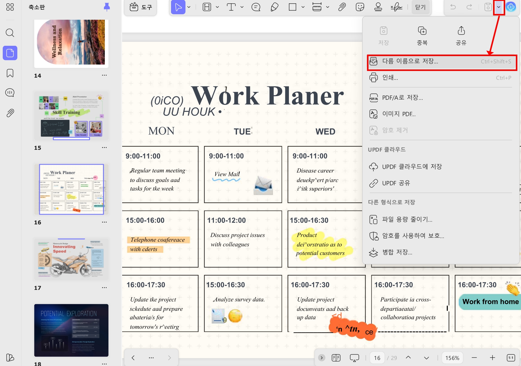The image size is (521, 366).
Task: Click the zoom in plus control
Action: coord(492,358)
